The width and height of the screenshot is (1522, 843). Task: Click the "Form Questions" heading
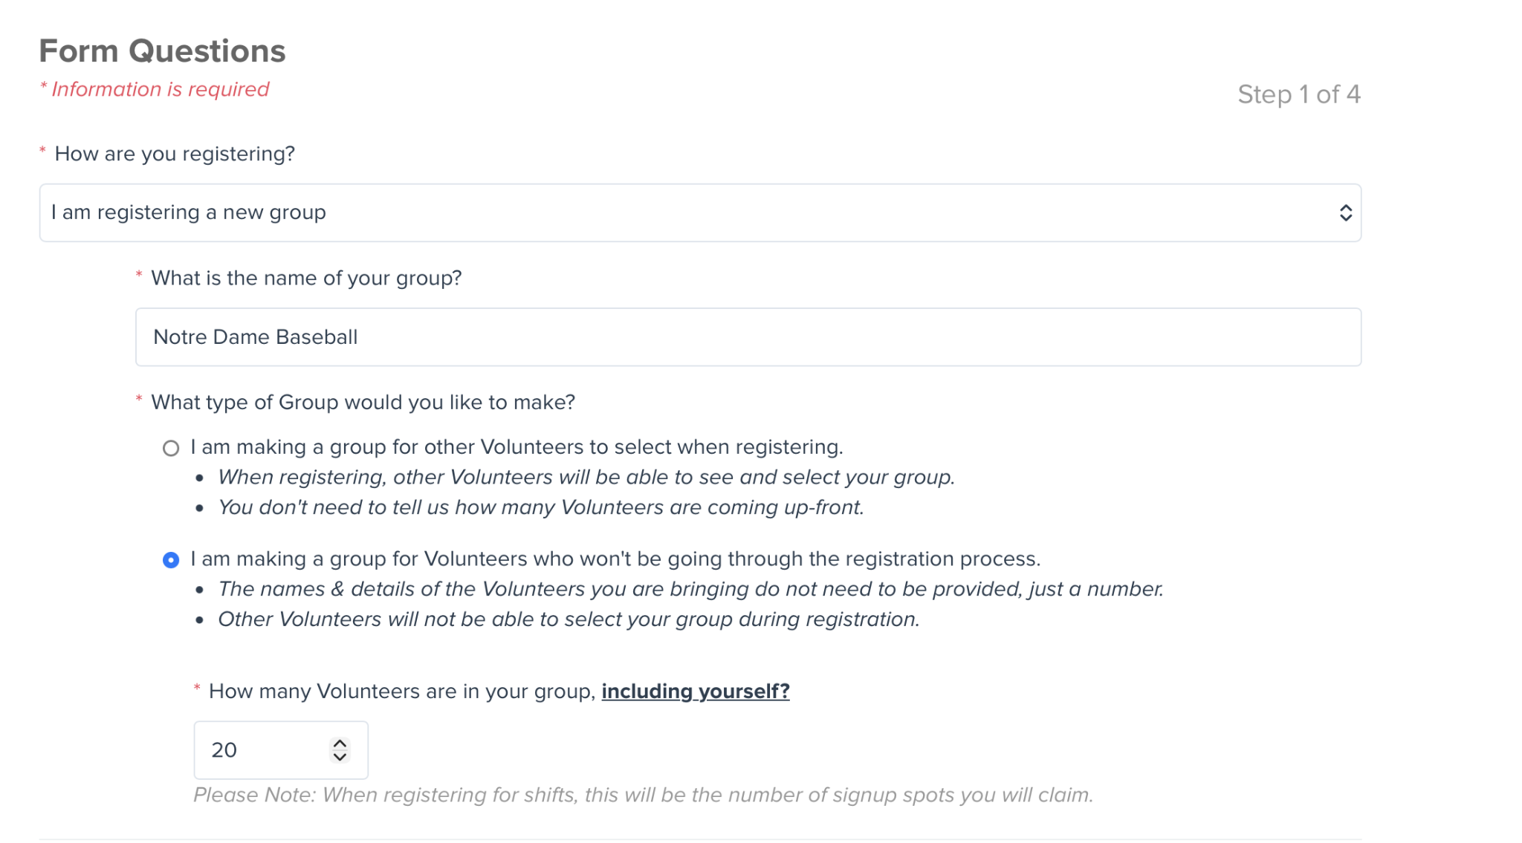162,51
